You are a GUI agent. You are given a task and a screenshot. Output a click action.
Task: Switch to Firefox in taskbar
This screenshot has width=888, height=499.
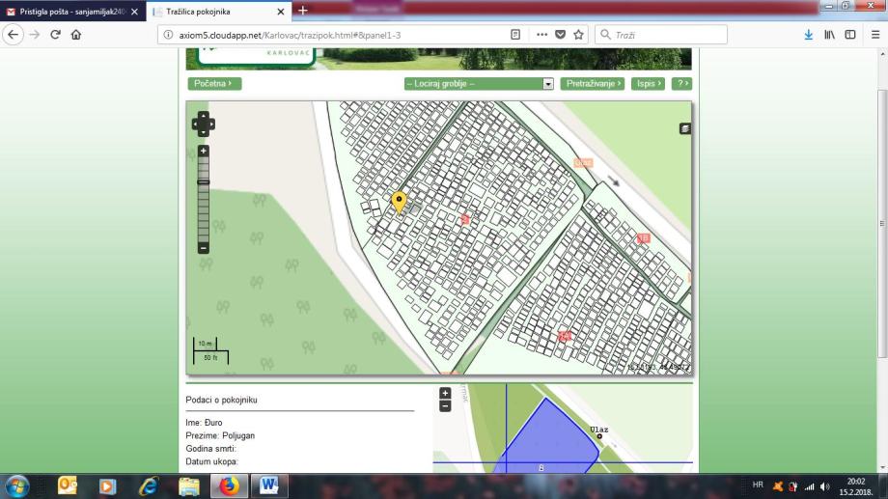point(229,486)
